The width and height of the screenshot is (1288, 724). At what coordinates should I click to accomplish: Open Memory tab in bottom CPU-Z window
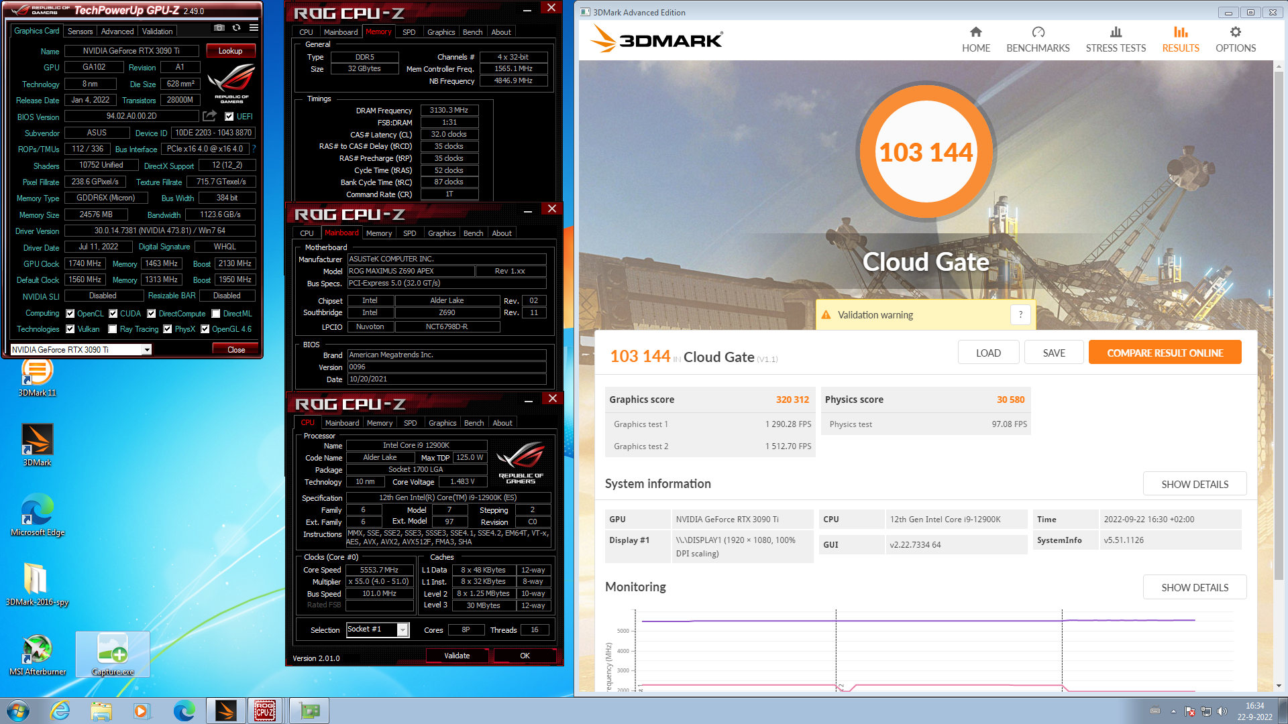pyautogui.click(x=380, y=423)
